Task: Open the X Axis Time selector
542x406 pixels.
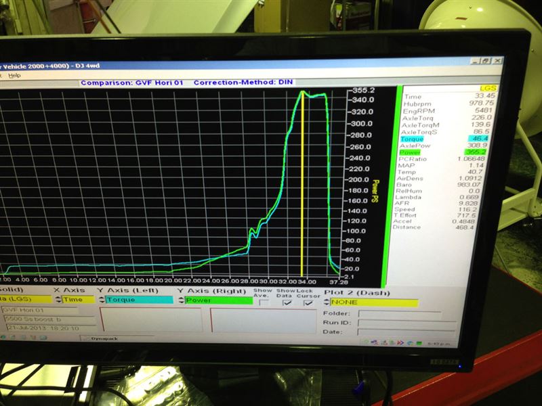Action: pos(79,300)
